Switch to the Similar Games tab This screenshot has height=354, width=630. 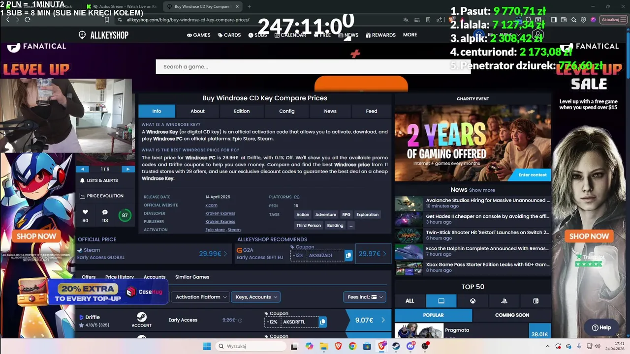point(192,277)
